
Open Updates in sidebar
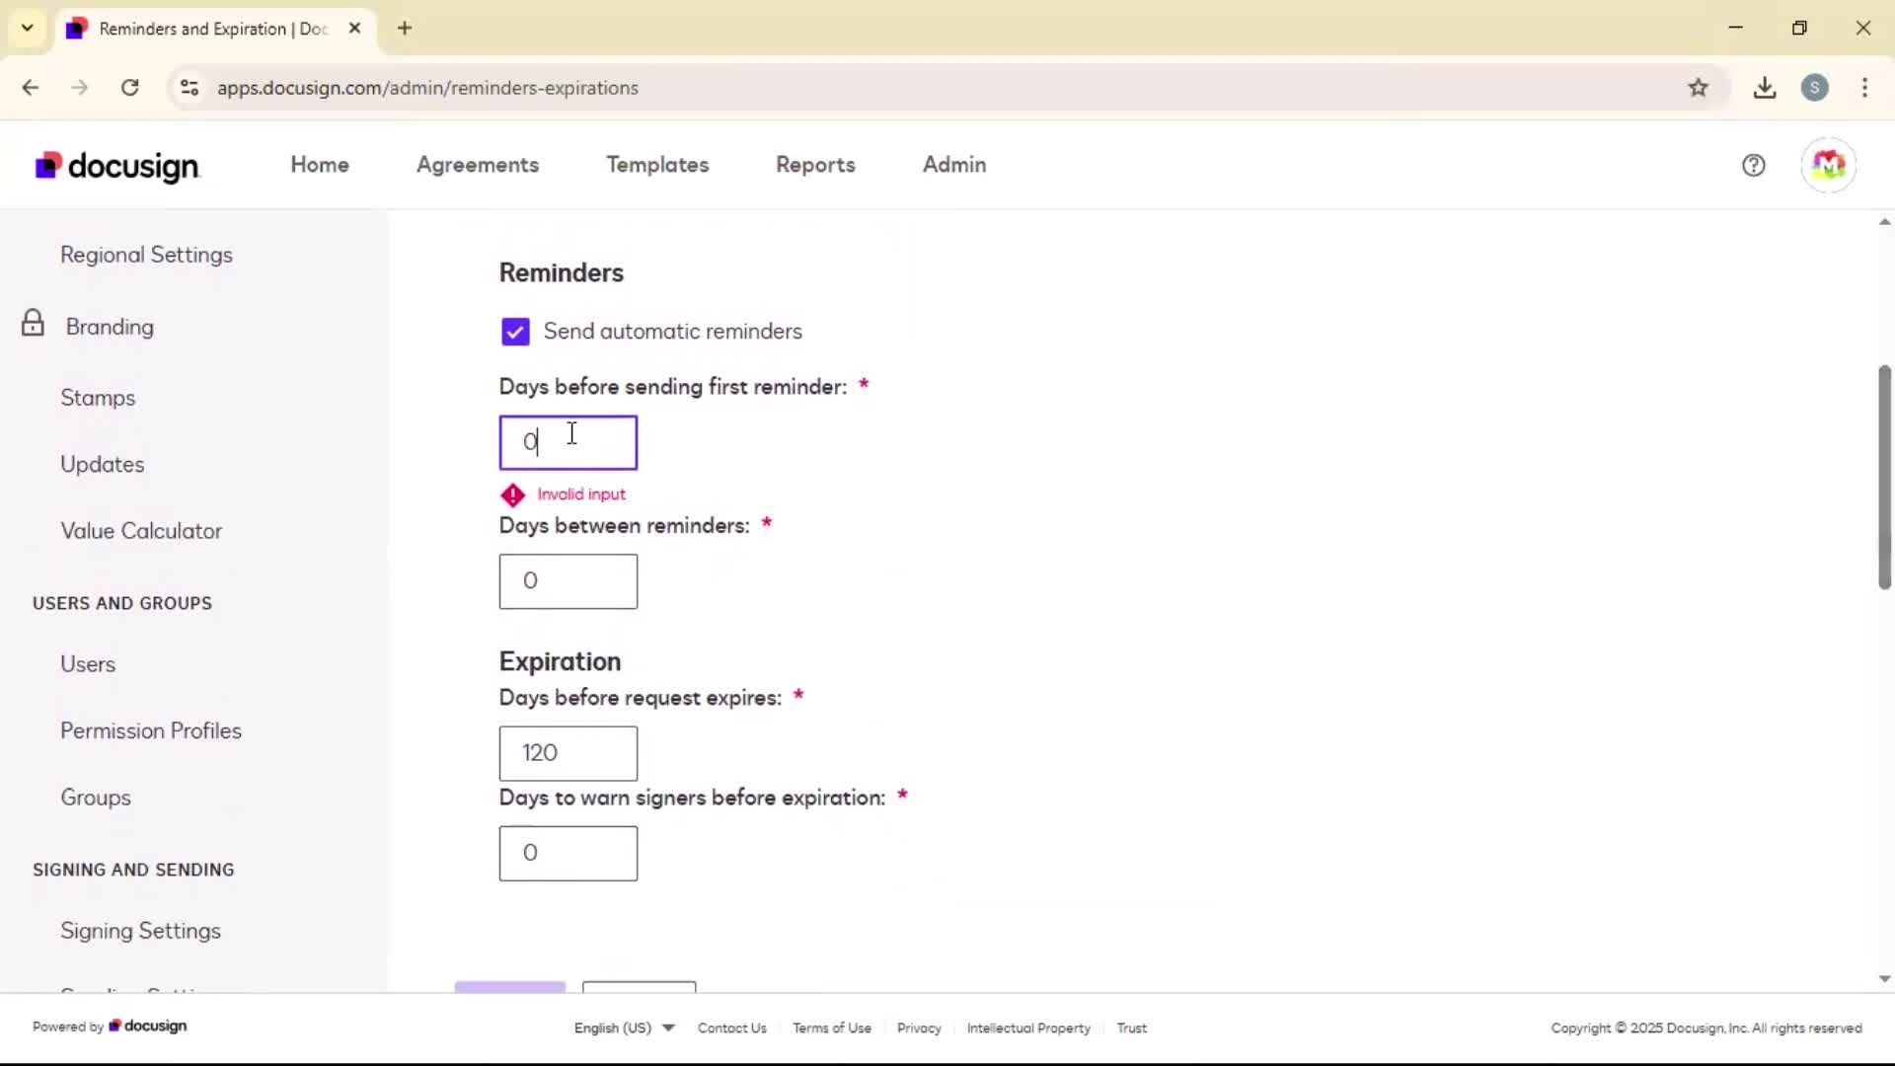click(103, 464)
